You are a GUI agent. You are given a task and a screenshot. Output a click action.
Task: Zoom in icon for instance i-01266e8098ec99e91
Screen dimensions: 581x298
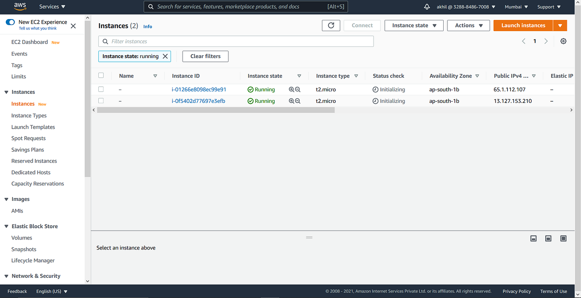[x=291, y=90]
